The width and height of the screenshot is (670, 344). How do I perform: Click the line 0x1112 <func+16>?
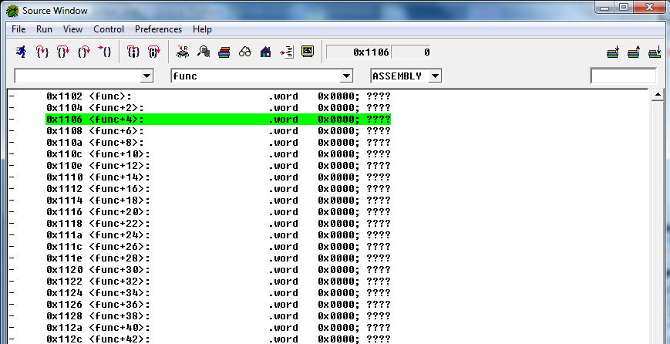(218, 188)
